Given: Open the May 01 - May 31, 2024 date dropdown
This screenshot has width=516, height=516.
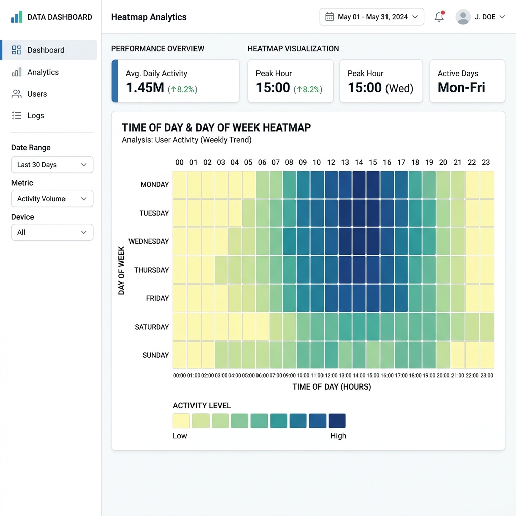Looking at the screenshot, I should point(371,17).
